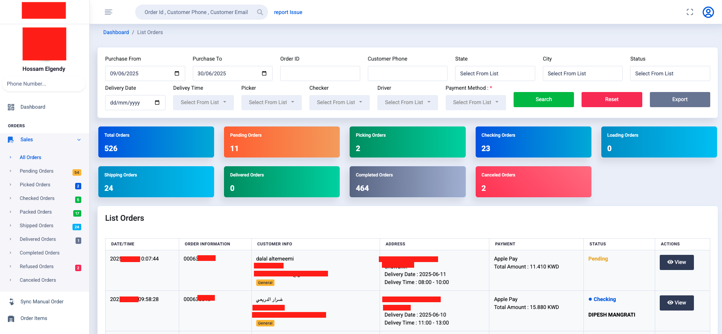The height and width of the screenshot is (334, 722).
Task: Open Pending Orders in sidebar
Action: pos(36,171)
